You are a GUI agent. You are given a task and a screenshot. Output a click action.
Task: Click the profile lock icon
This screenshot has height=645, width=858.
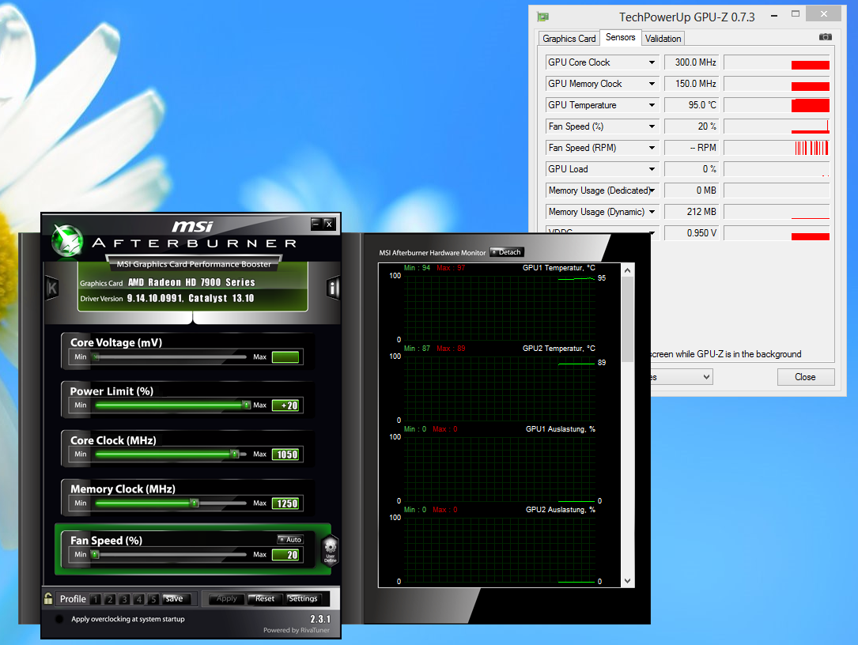point(48,598)
